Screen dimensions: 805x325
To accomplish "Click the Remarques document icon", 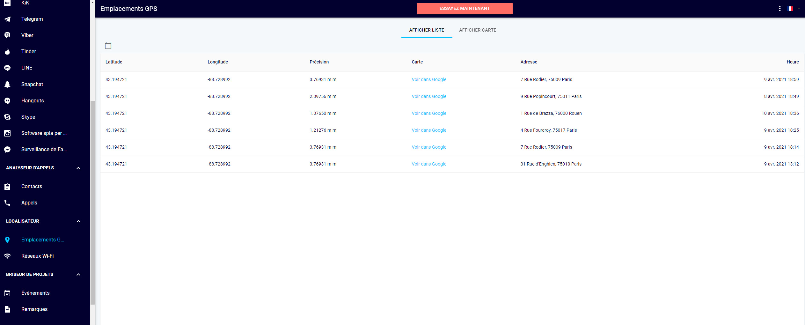I will tap(7, 309).
